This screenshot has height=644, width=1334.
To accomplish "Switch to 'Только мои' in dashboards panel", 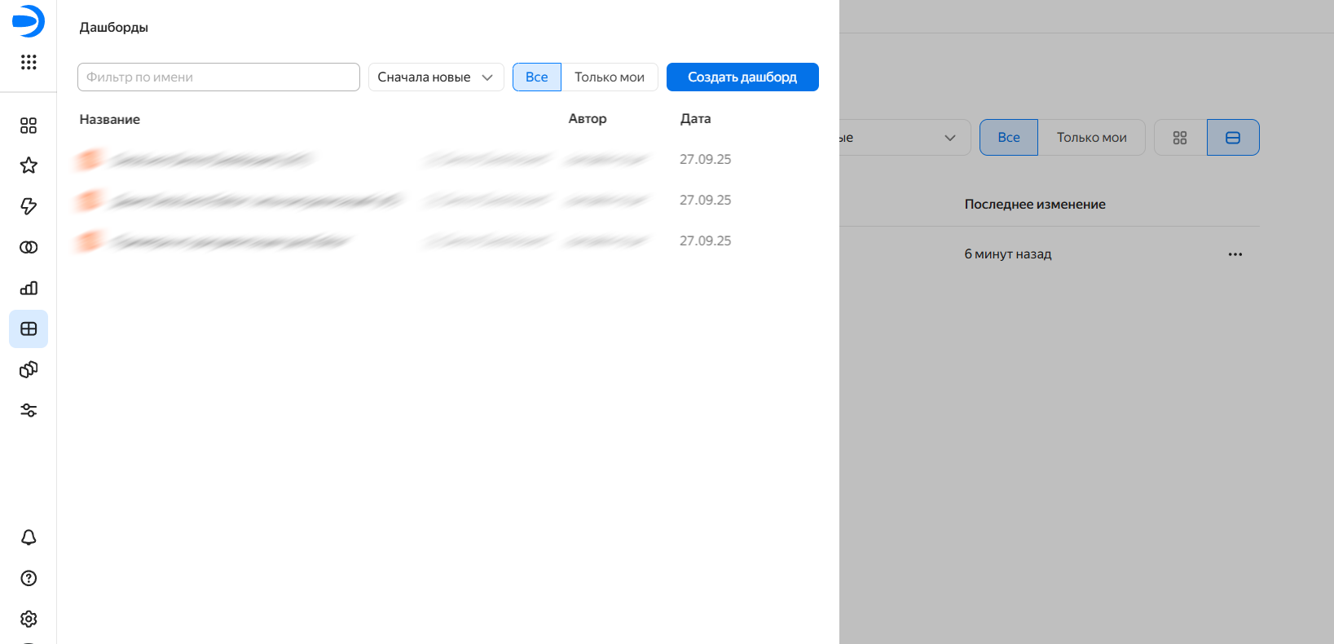I will [x=609, y=77].
